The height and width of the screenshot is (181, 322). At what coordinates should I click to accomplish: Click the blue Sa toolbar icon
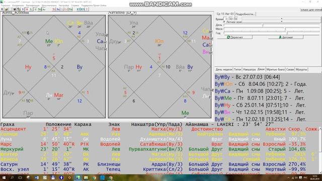point(58,9)
